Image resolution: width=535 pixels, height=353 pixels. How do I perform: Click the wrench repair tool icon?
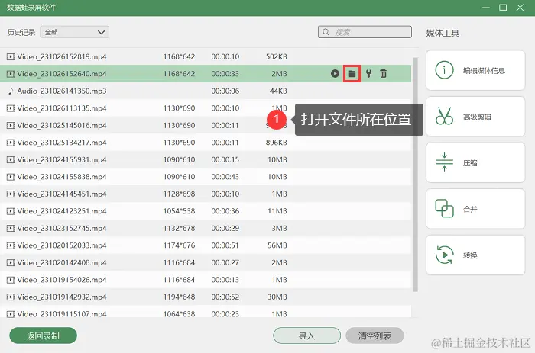point(368,73)
